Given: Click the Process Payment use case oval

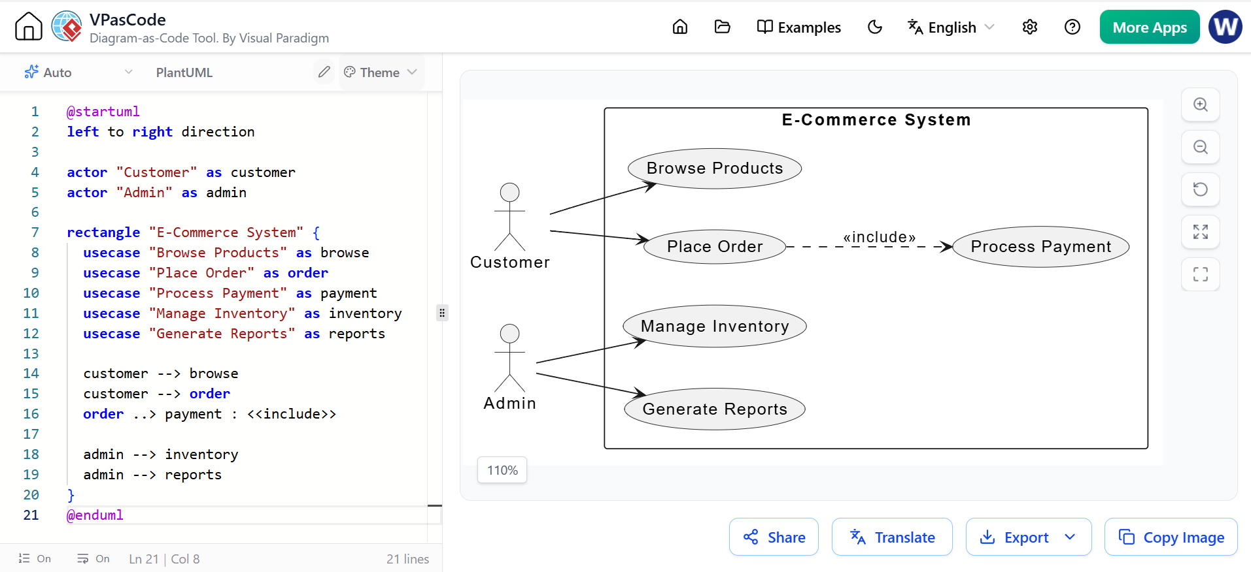Looking at the screenshot, I should (1041, 247).
